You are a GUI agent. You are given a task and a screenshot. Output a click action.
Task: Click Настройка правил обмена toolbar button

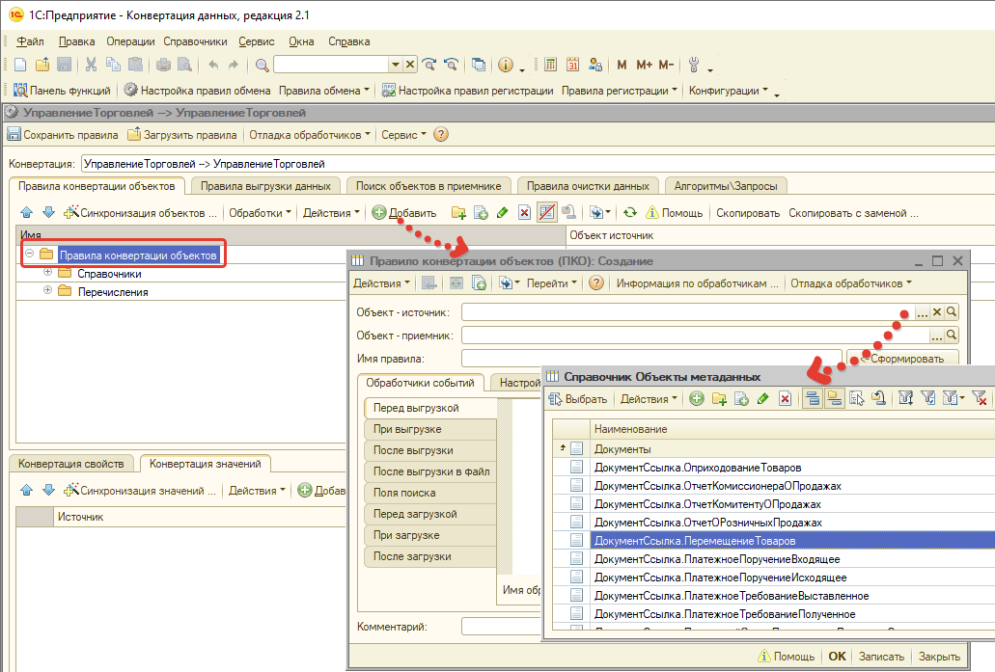pos(197,91)
